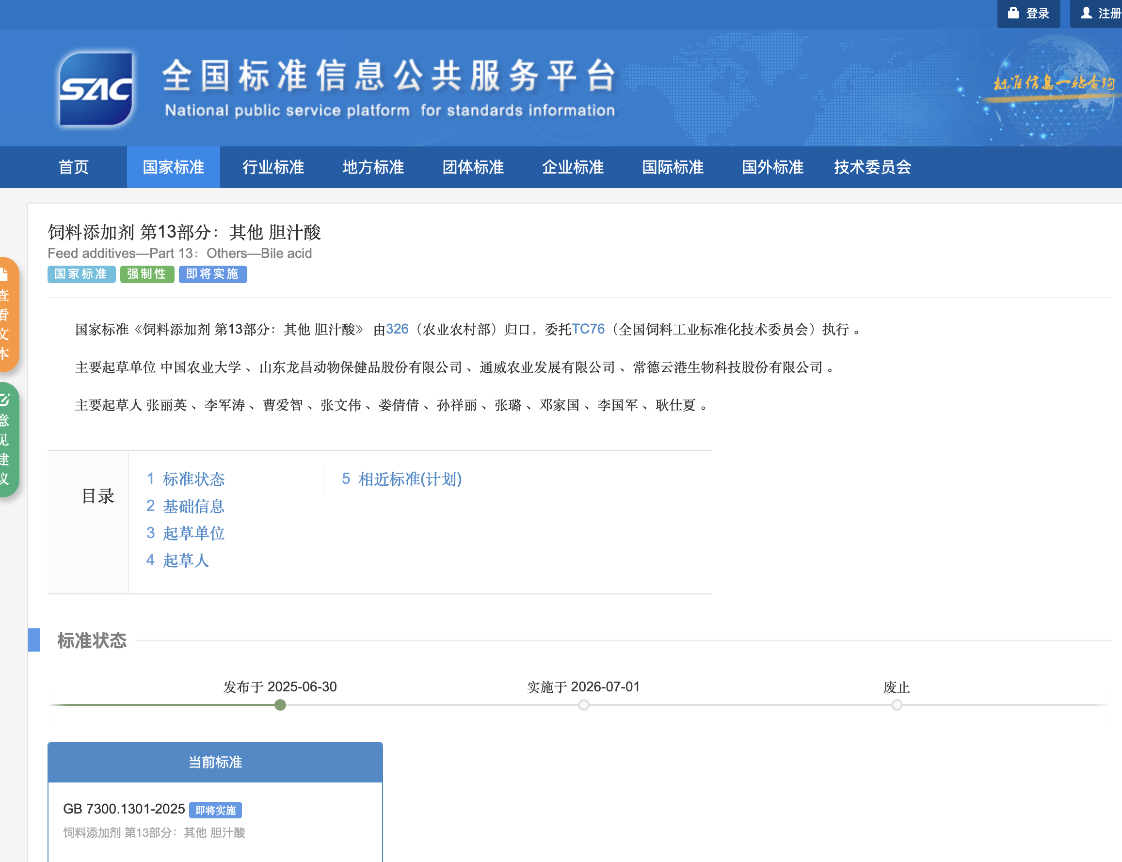Click the 国家标准 teal tag under title
The height and width of the screenshot is (862, 1122).
pyautogui.click(x=81, y=274)
